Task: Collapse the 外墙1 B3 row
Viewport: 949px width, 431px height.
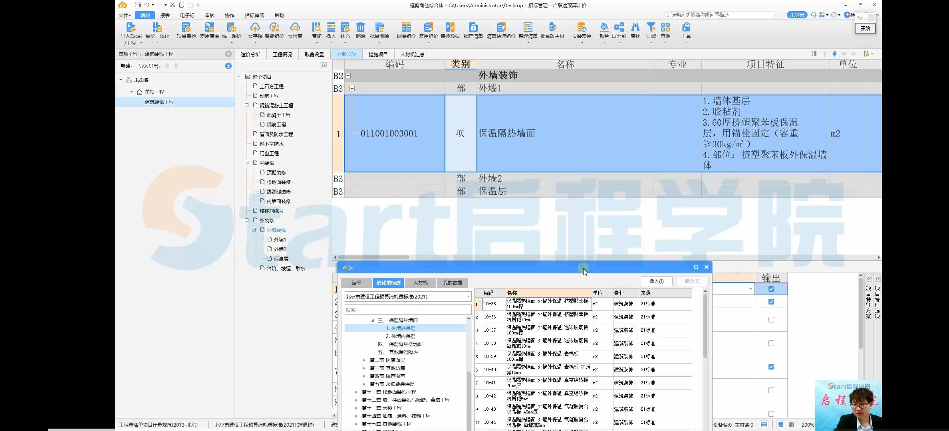Action: click(x=352, y=89)
